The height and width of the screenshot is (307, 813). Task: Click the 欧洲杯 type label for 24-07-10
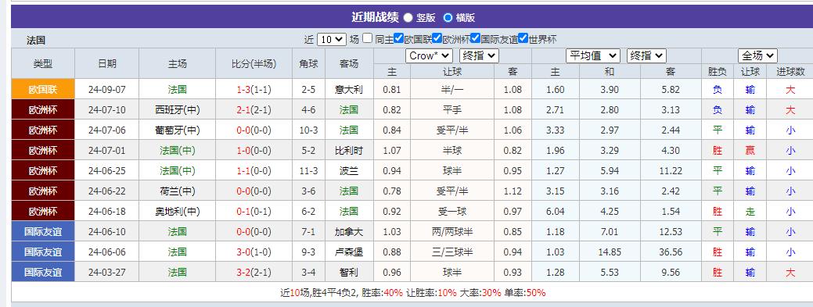(x=43, y=109)
